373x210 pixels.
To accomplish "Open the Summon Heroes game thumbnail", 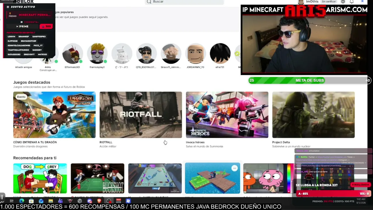I will tap(227, 115).
